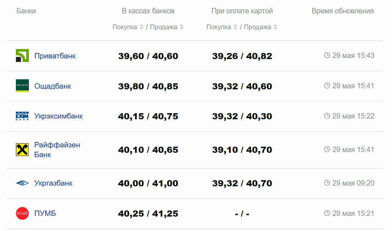Sort by card payment Покупка arrows

[235, 27]
